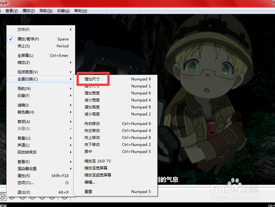
Task: Choose 增加尺寸 in the pan-scan submenu
Action: pos(115,79)
